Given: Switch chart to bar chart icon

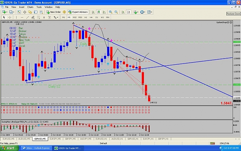Looking at the screenshot, I should tap(93, 12).
